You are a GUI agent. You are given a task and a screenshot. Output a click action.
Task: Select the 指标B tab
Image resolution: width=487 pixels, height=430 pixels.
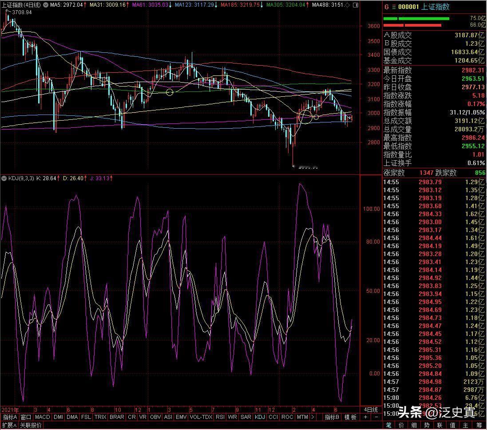[332, 417]
